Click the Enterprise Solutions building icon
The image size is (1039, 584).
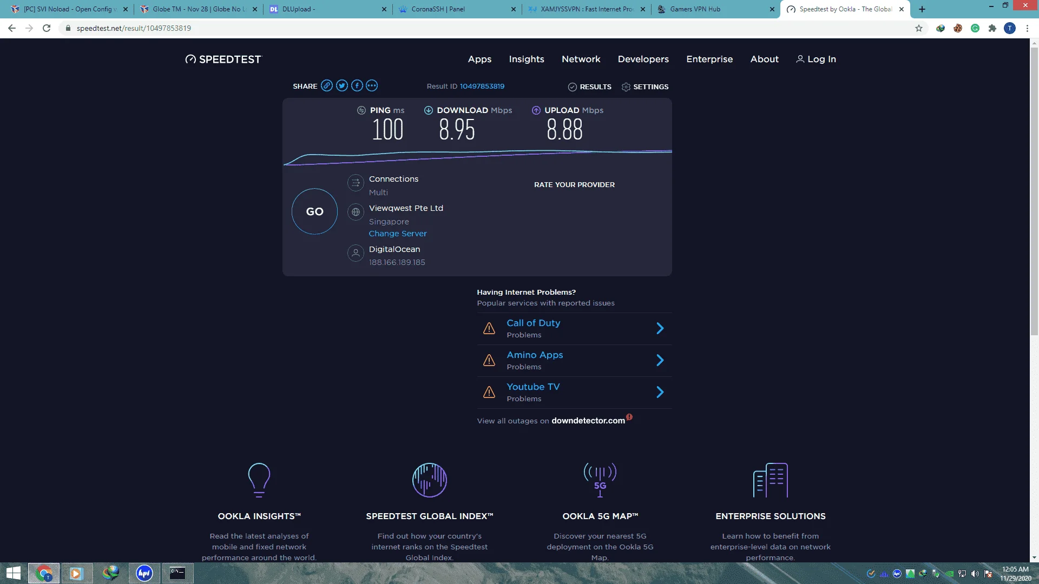coord(771,480)
